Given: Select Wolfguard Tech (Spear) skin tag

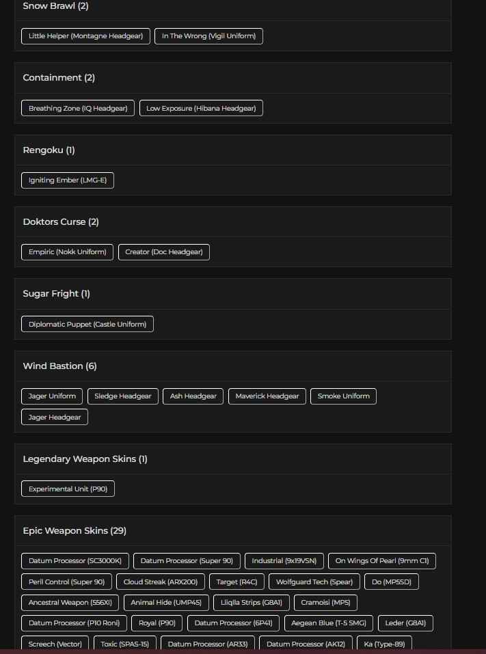Looking at the screenshot, I should (x=314, y=582).
